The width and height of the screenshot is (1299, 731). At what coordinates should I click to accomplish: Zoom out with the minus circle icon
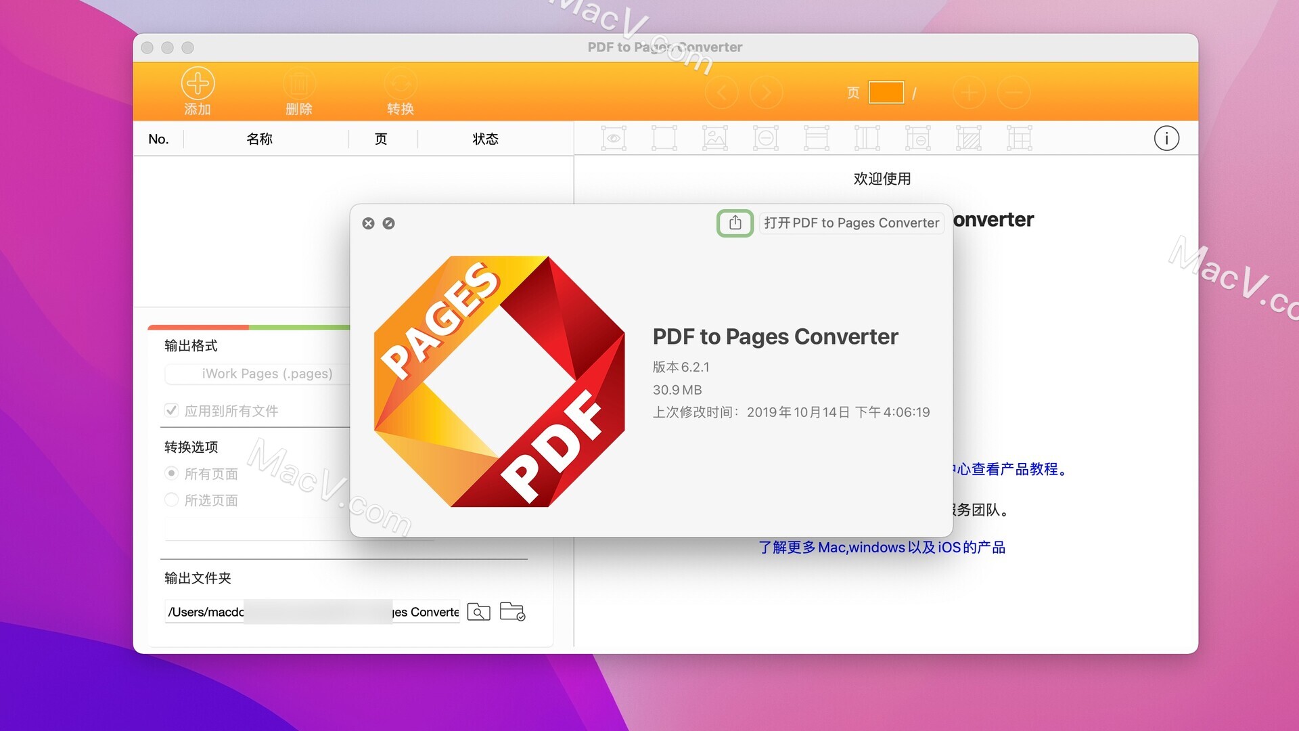click(1013, 92)
